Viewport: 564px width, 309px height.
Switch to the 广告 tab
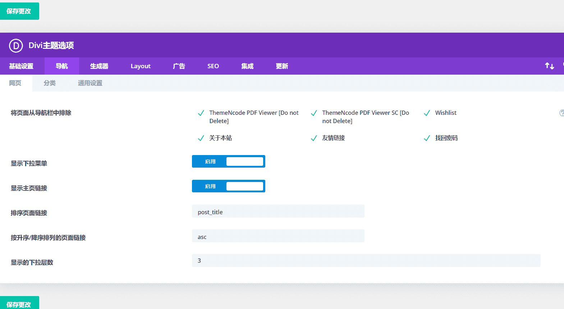pos(179,66)
